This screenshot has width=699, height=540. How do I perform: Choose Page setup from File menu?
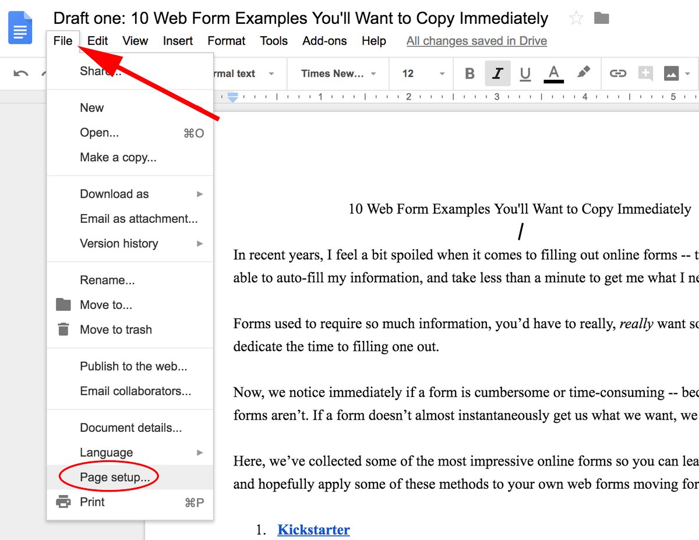[x=115, y=477]
